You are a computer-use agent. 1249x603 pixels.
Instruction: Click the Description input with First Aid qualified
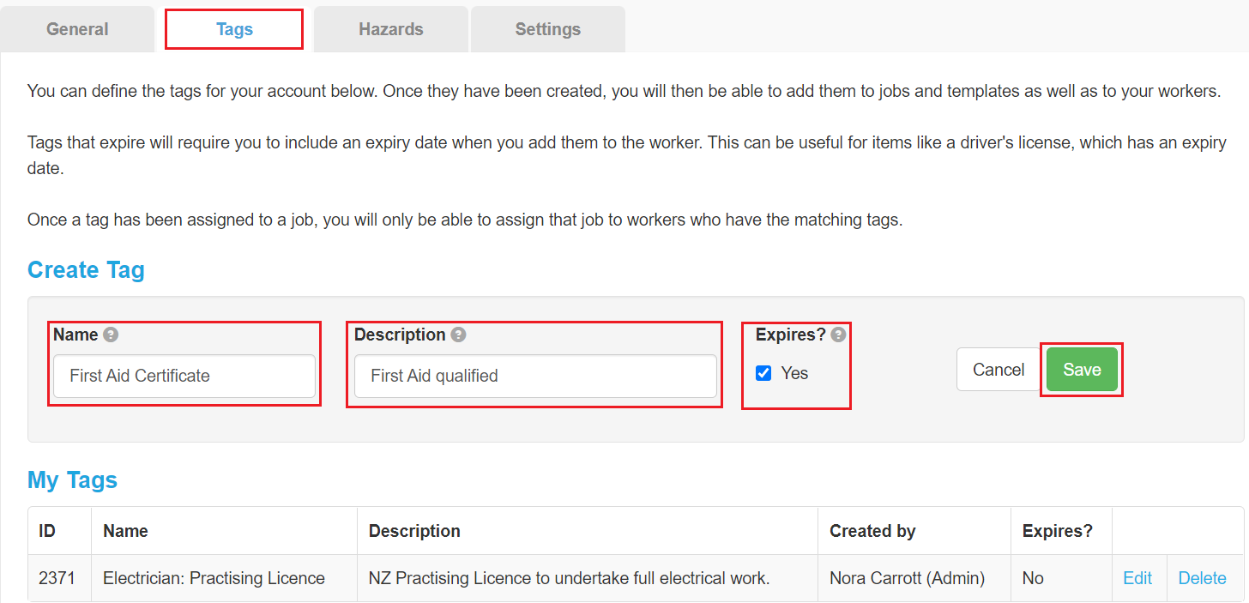[x=534, y=376]
